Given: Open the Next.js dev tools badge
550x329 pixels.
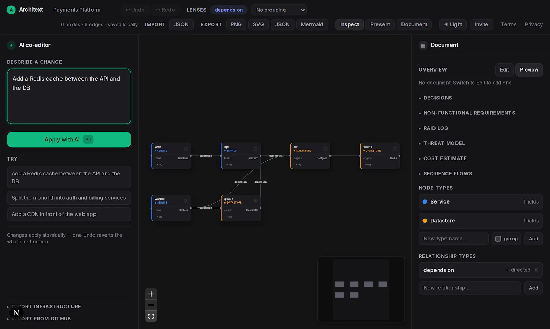Looking at the screenshot, I should pos(16,312).
